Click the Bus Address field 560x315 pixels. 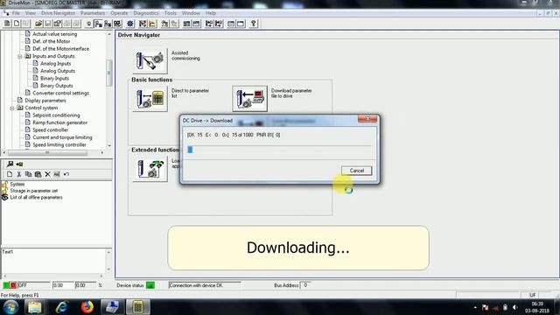(x=305, y=285)
